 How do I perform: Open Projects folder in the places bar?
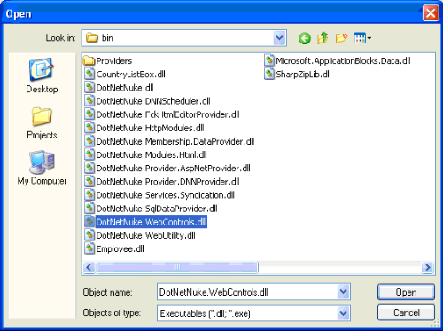click(42, 122)
